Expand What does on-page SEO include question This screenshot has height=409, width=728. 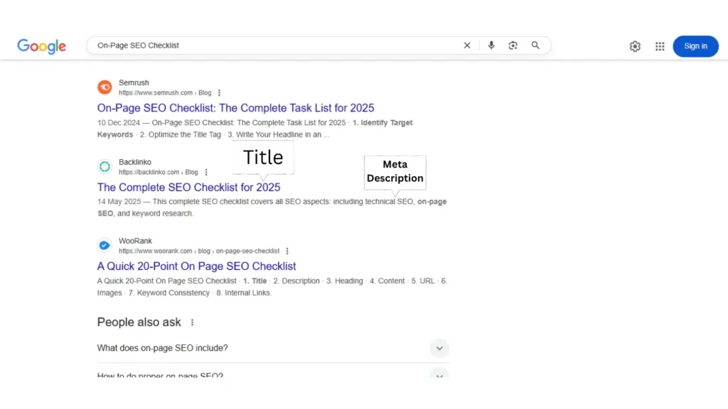[439, 348]
